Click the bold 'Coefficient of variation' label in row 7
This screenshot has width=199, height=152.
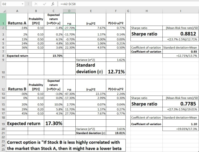pos(146,51)
